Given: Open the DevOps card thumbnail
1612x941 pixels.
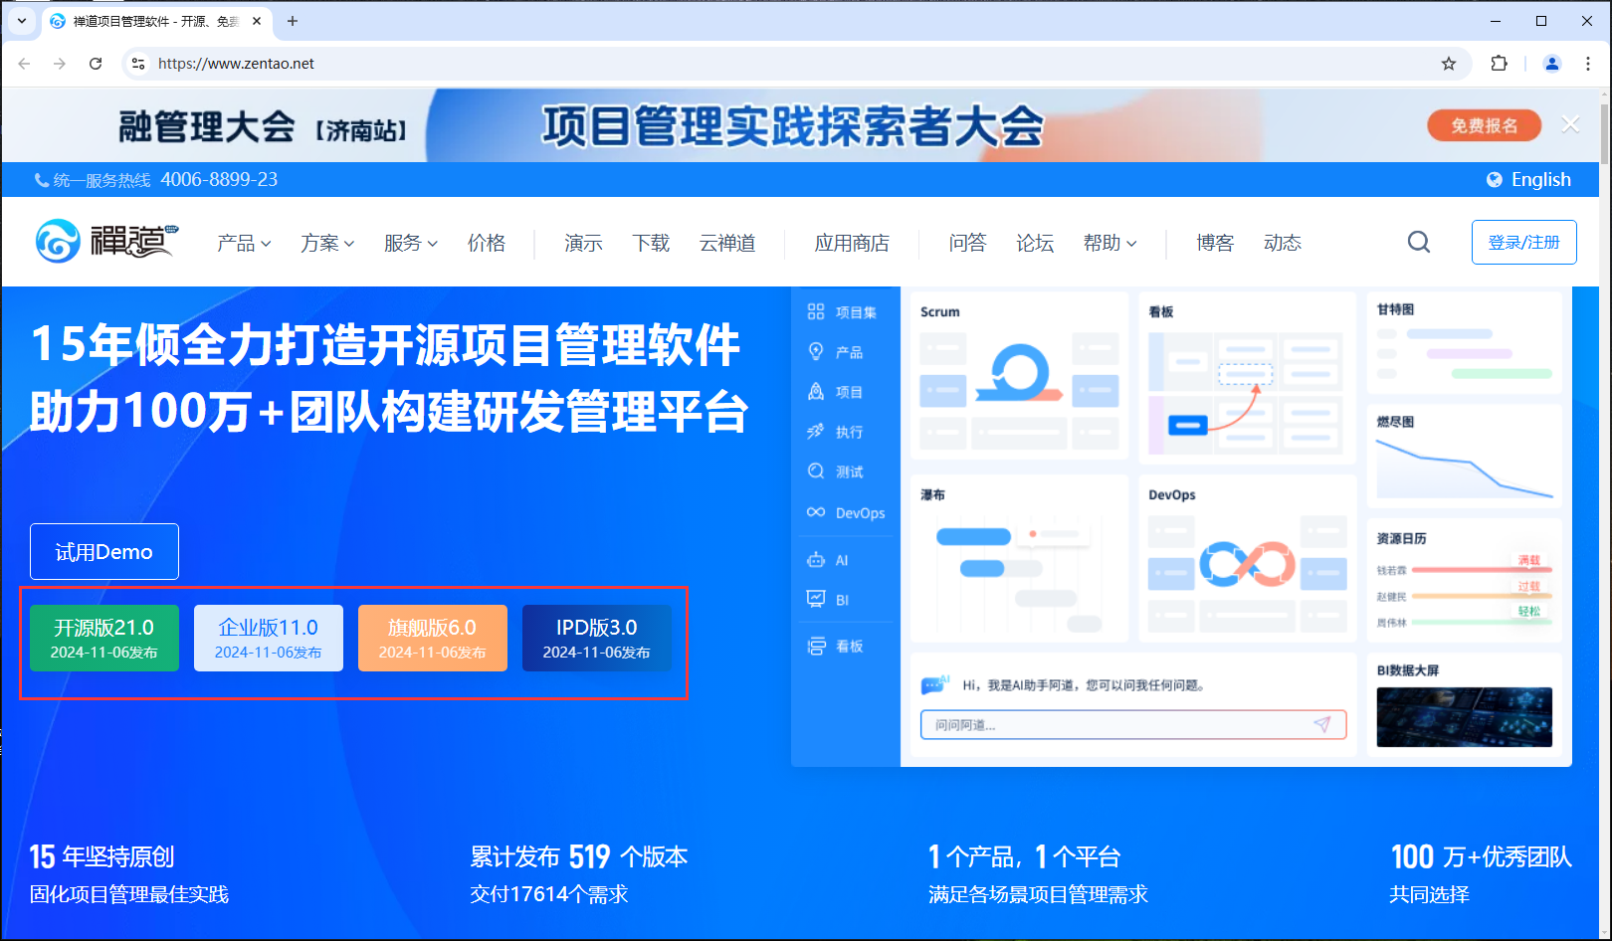Looking at the screenshot, I should click(x=1248, y=558).
